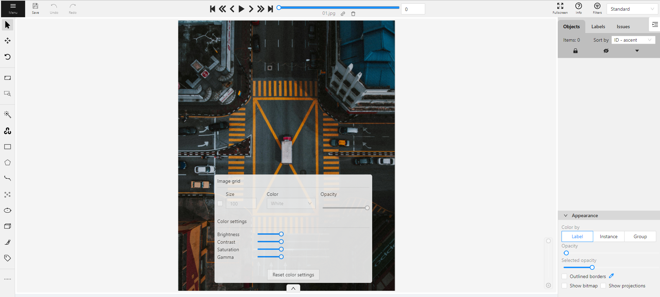The height and width of the screenshot is (297, 660).
Task: Open the Standard workspace dropdown
Action: (632, 9)
